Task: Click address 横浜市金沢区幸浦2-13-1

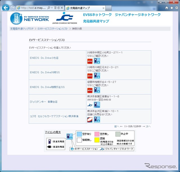Action: (x=103, y=111)
